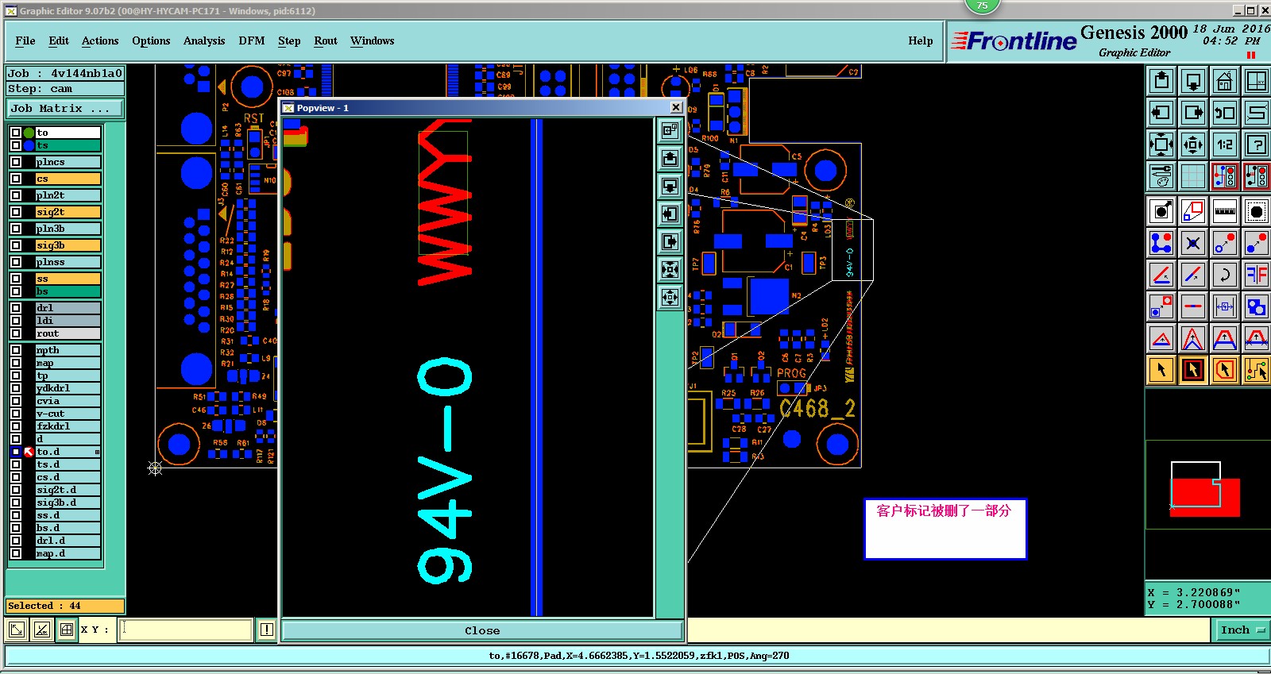Open the Options menu

(151, 41)
